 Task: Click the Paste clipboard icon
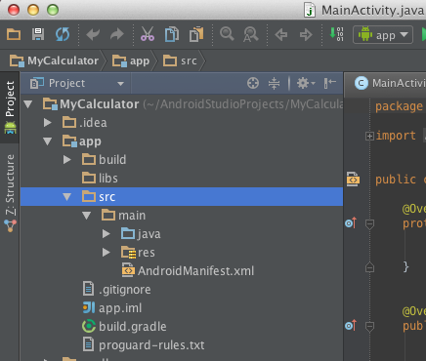click(196, 34)
